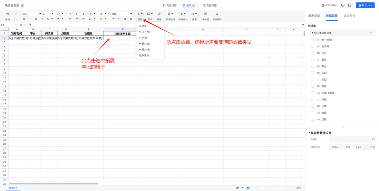Open the cell reference F2 name box dropdown
Screen dimensions: 379x191
pyautogui.click(x=16, y=25)
